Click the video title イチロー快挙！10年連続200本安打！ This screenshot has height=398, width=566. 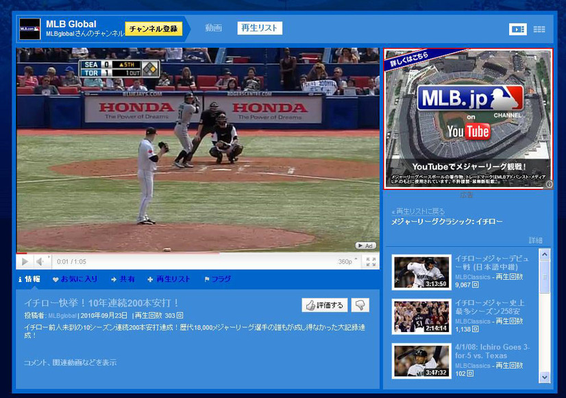(102, 303)
